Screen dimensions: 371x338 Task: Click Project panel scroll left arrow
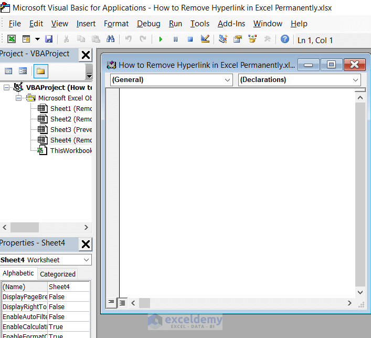tap(5, 228)
